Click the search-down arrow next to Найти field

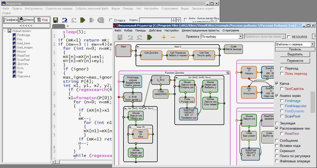(174, 20)
